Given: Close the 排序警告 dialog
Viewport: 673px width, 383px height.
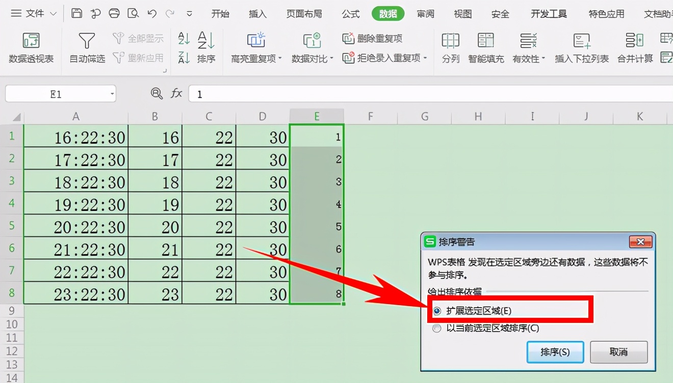Looking at the screenshot, I should 641,241.
